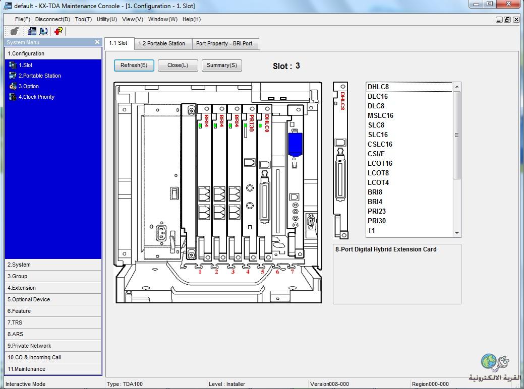The height and width of the screenshot is (389, 524).
Task: Click the red help question mark toolbar icon
Action: point(59,31)
